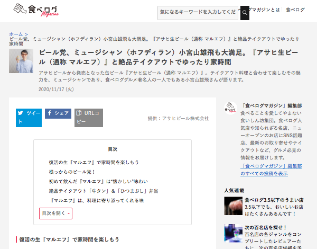Image resolution: width=317 pixels, height=249 pixels.
Task: Open 食べログ header menu link
Action: (x=295, y=10)
